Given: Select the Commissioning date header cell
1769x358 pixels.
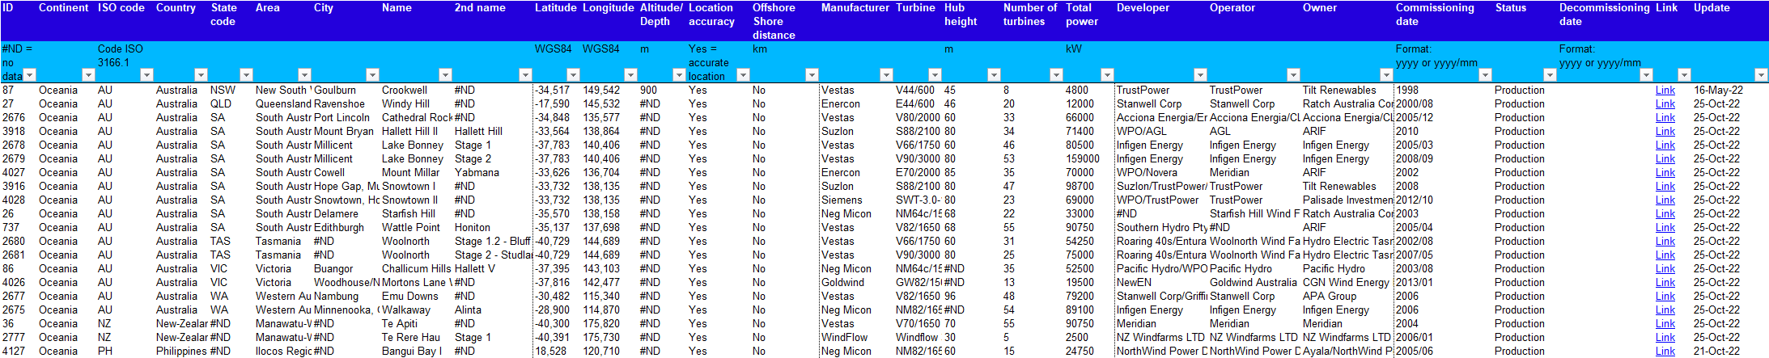Looking at the screenshot, I should point(1443,21).
